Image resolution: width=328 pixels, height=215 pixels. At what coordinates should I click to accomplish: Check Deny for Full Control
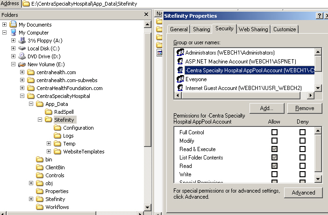tap(302, 132)
